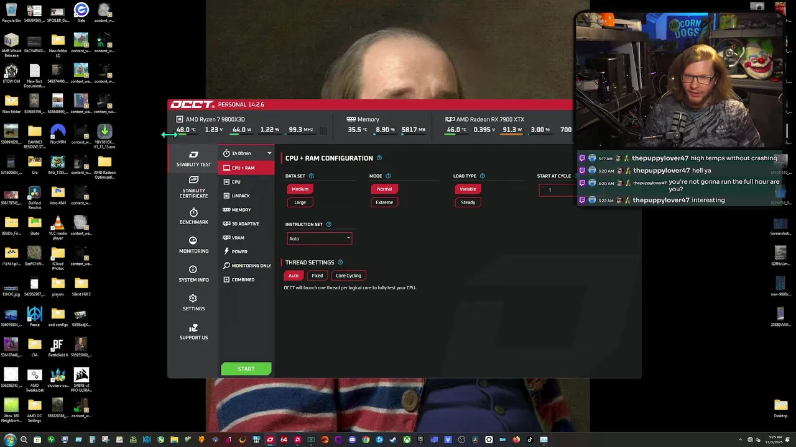This screenshot has width=796, height=447.
Task: Open help icon next to Load Type
Action: click(x=483, y=176)
